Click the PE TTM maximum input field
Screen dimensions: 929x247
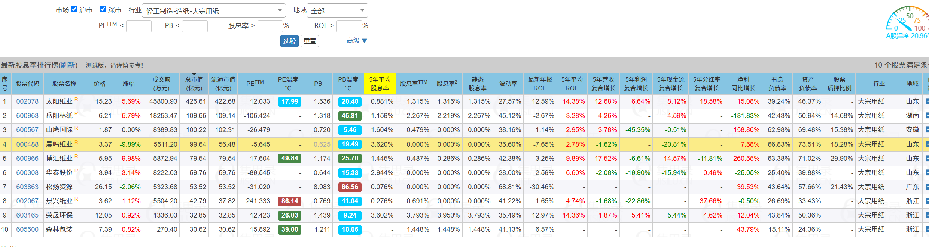pos(139,26)
